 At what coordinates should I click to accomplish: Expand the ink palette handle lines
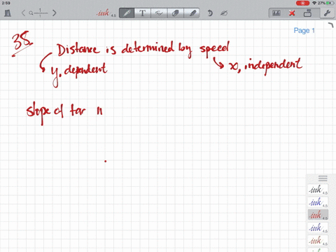click(x=323, y=178)
